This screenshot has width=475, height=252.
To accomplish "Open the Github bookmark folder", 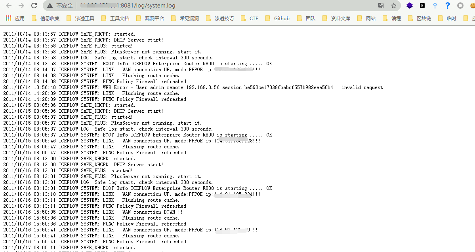I will click(x=278, y=18).
